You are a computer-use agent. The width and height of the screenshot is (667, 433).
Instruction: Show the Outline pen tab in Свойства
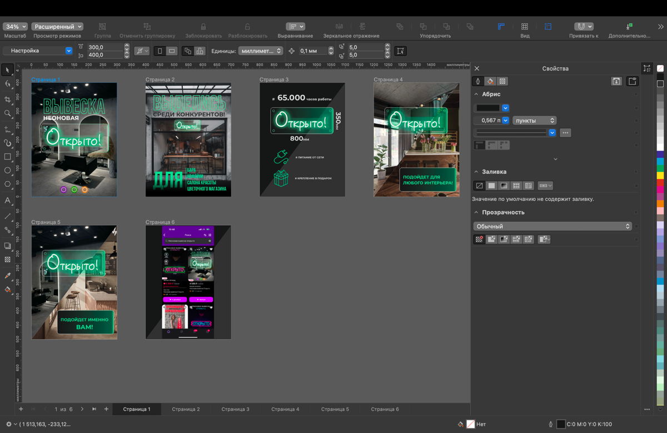click(478, 81)
